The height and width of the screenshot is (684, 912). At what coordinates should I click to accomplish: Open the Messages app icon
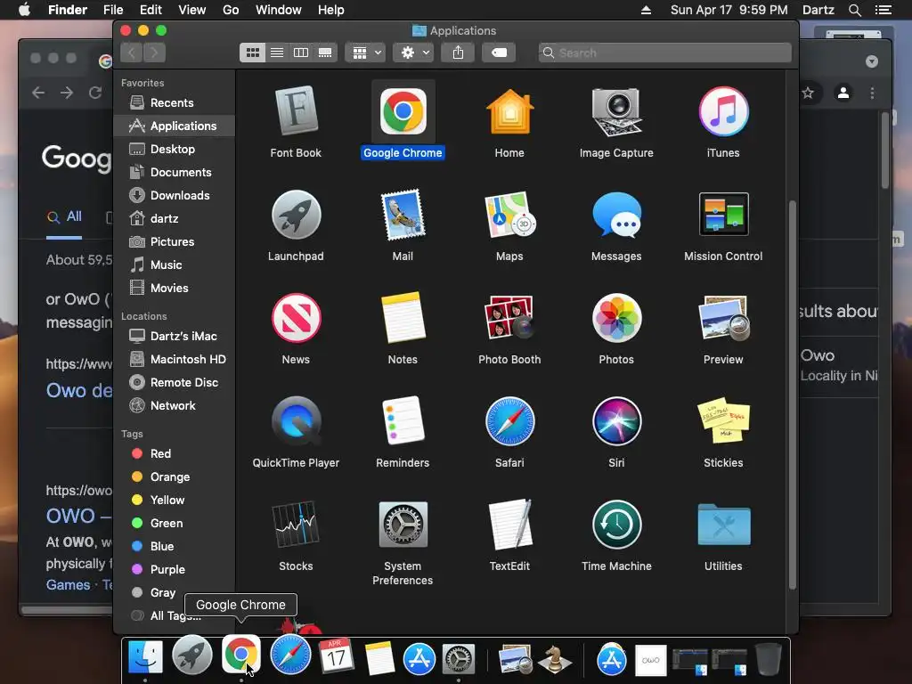click(616, 215)
